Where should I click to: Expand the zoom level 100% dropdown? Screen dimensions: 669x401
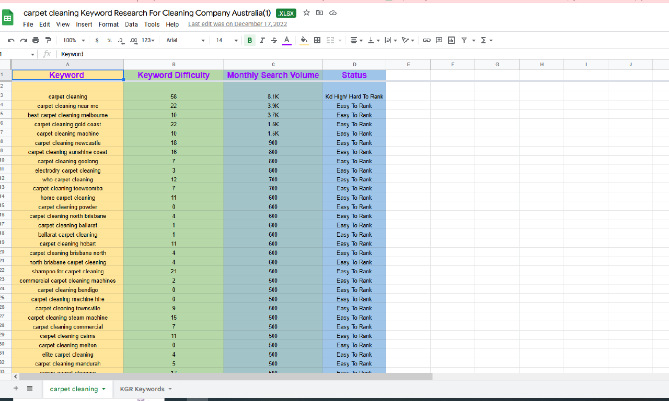tap(73, 40)
